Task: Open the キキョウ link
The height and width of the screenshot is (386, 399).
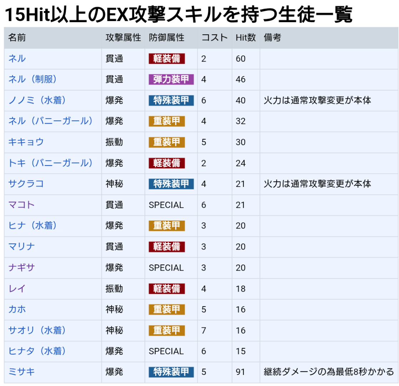Action: pyautogui.click(x=26, y=142)
